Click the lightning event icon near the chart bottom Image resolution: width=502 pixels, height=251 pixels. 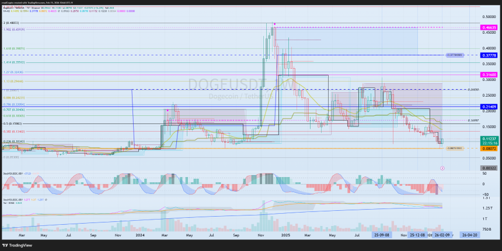click(442, 168)
